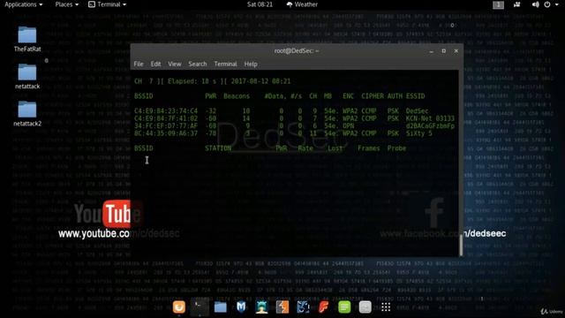Image resolution: width=565 pixels, height=318 pixels.
Task: Open the power icon in top bar
Action: [x=547, y=4]
